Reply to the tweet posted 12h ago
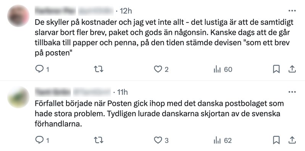 click(39, 69)
